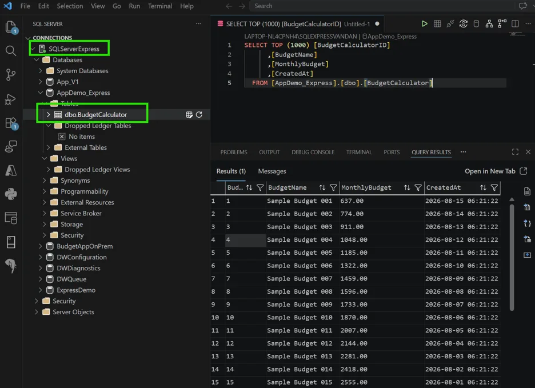Switch to the TERMINAL panel tab
Image resolution: width=535 pixels, height=388 pixels.
click(x=359, y=152)
